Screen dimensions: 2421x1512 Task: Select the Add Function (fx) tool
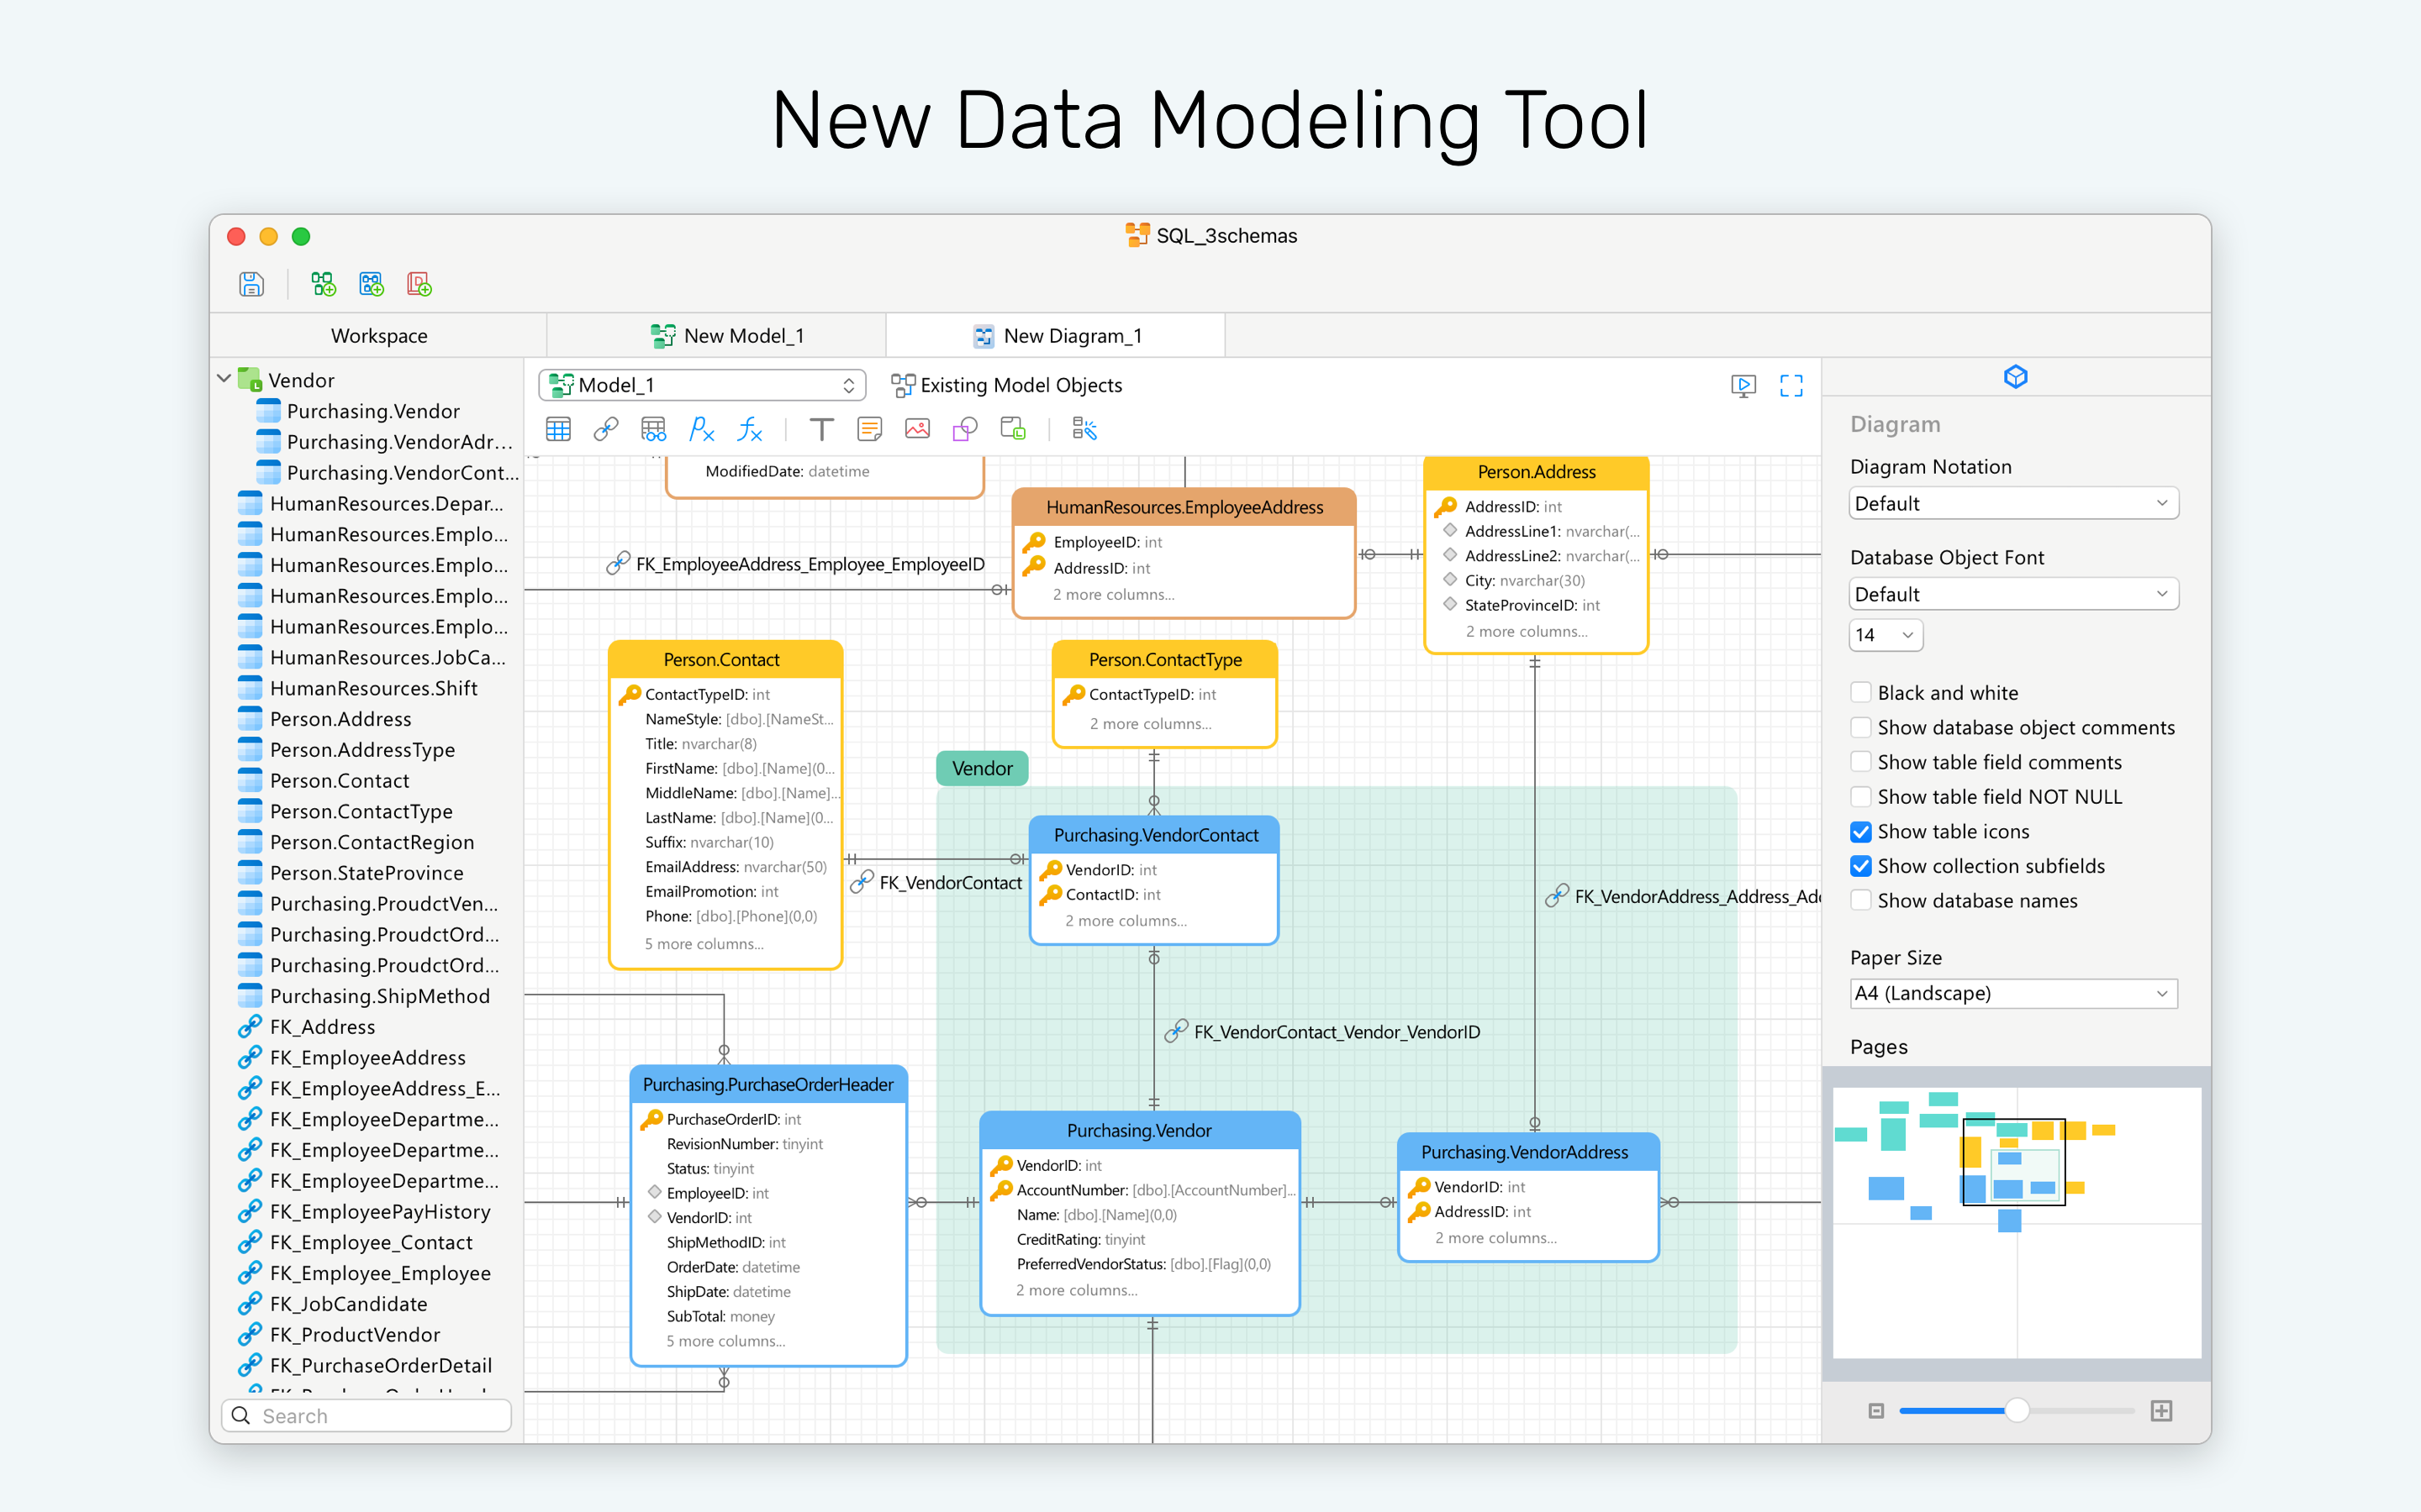(749, 429)
